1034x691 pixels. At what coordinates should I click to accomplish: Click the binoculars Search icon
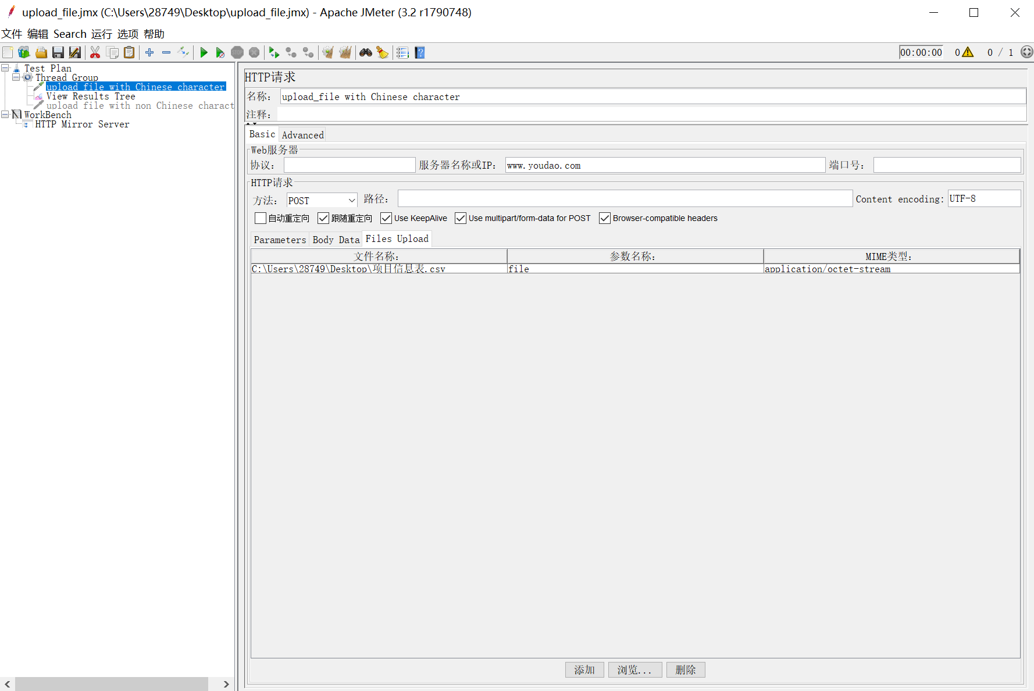pos(365,53)
